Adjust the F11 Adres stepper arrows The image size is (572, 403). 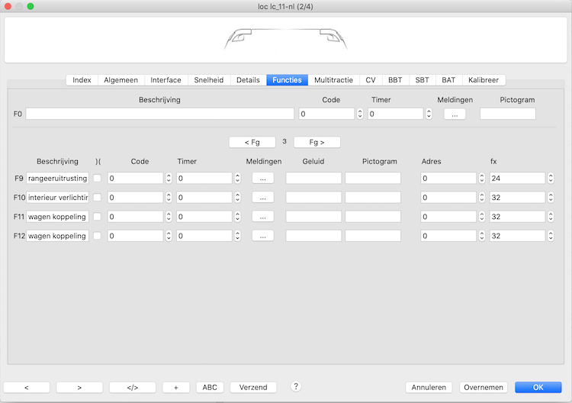click(482, 217)
